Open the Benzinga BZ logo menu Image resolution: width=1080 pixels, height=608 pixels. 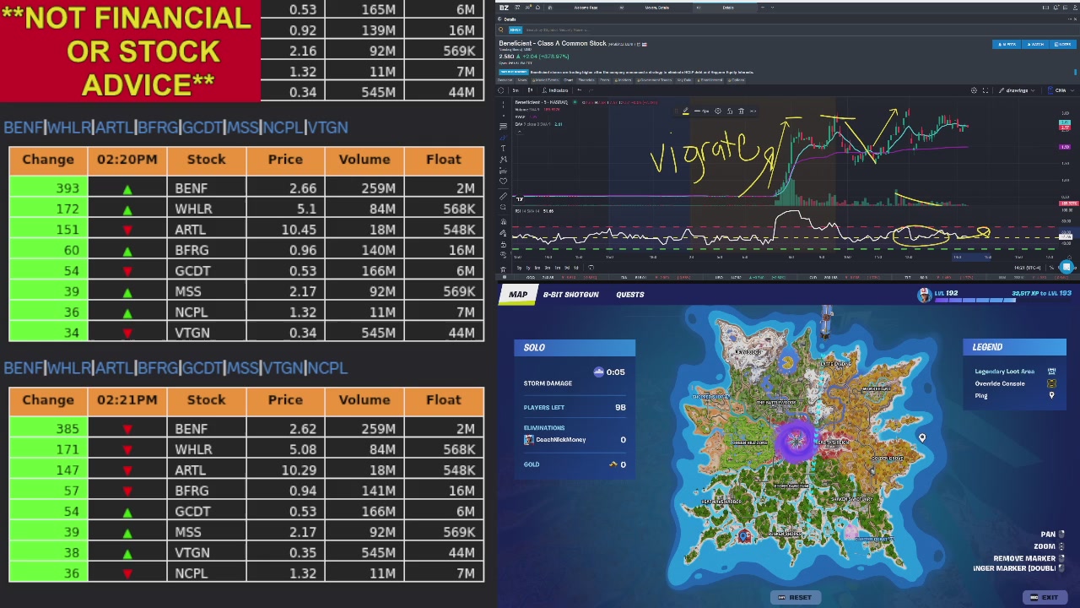click(x=504, y=8)
